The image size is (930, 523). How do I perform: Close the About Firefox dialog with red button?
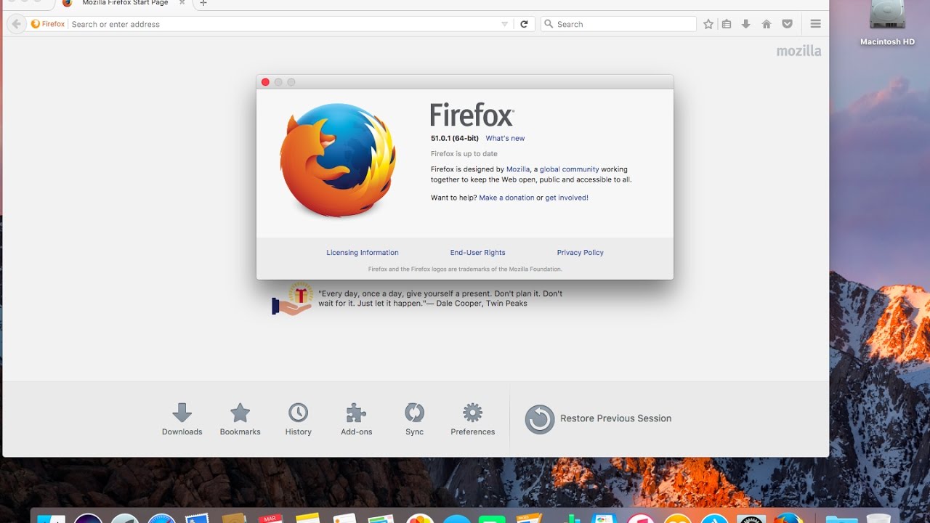point(265,82)
